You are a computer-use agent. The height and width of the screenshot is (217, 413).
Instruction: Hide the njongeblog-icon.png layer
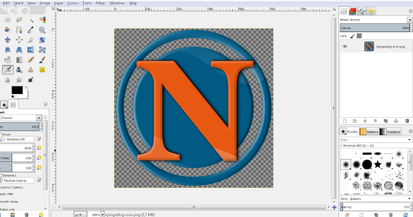(x=345, y=46)
